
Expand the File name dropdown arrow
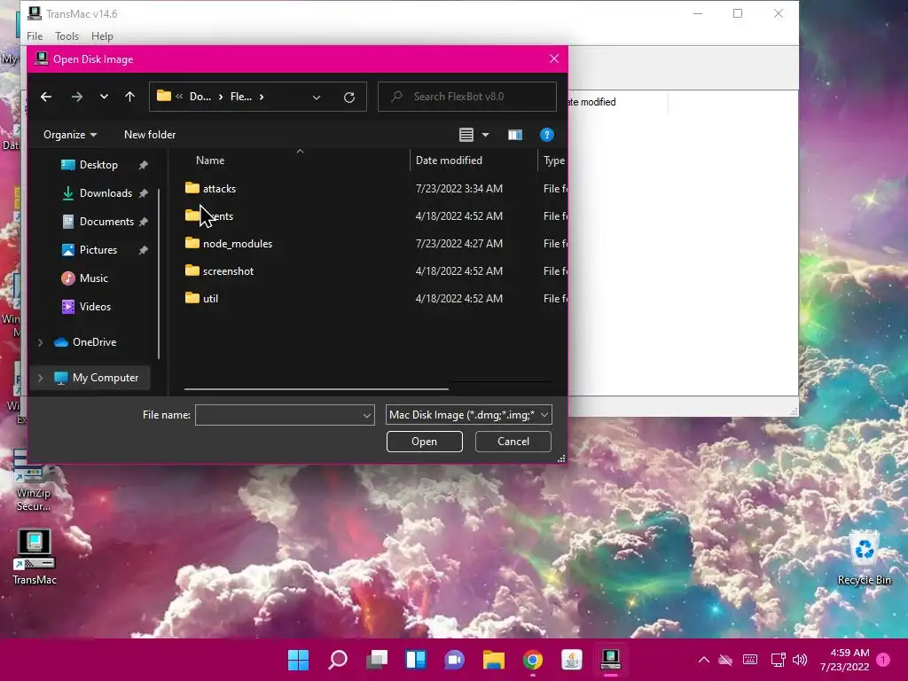(366, 415)
